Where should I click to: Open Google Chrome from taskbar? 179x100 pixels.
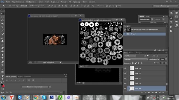click(36, 97)
